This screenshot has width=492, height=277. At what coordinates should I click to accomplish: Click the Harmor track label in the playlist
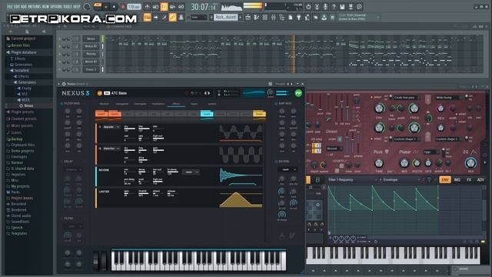click(x=91, y=54)
